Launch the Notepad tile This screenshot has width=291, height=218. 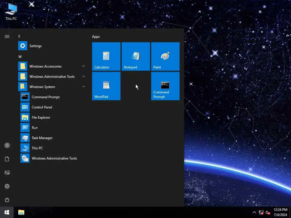pyautogui.click(x=136, y=56)
